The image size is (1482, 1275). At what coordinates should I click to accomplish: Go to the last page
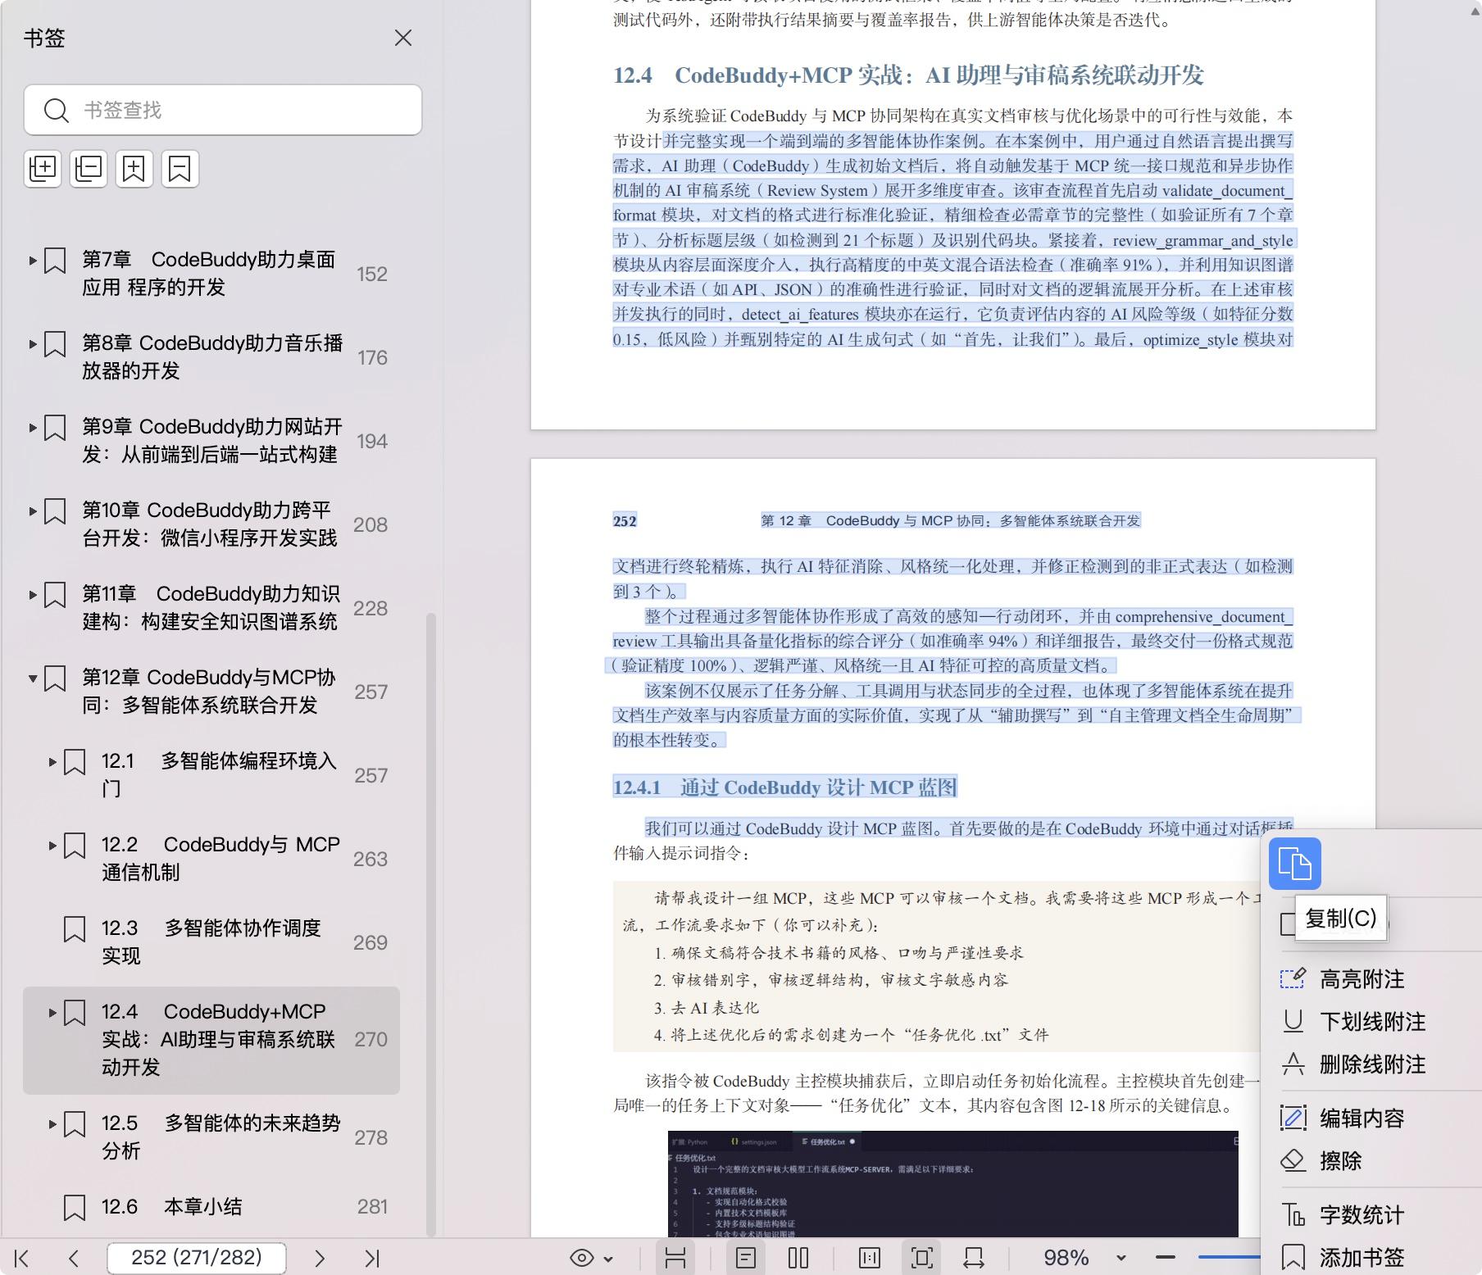tap(372, 1259)
